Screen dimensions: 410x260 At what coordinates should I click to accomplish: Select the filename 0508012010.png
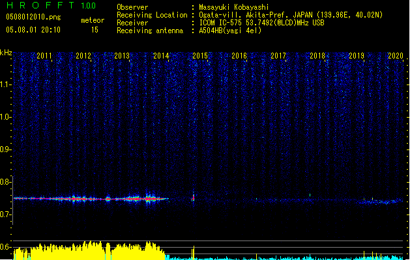(x=33, y=17)
